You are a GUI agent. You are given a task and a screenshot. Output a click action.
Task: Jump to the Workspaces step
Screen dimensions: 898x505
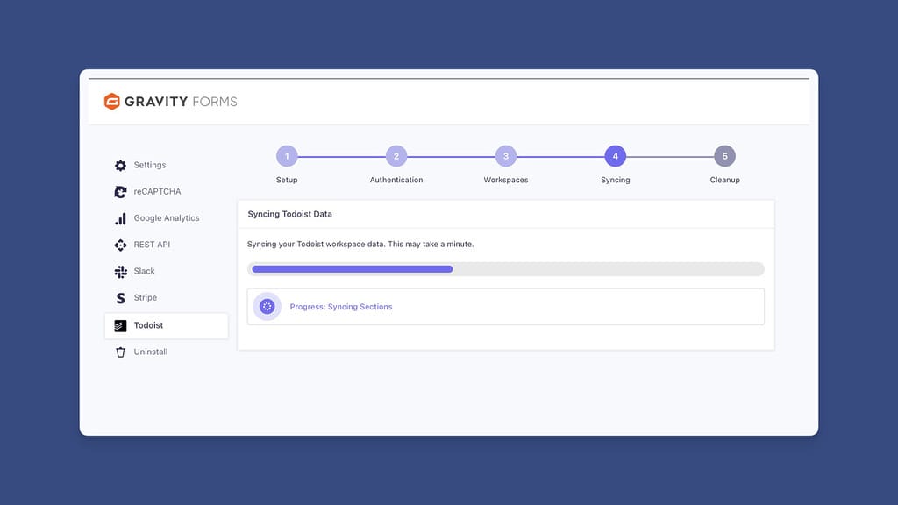505,156
